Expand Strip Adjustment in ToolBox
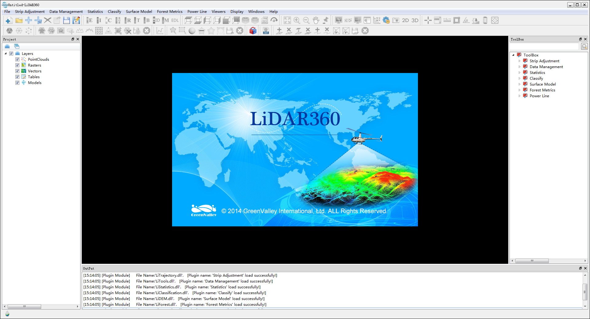 click(x=520, y=61)
